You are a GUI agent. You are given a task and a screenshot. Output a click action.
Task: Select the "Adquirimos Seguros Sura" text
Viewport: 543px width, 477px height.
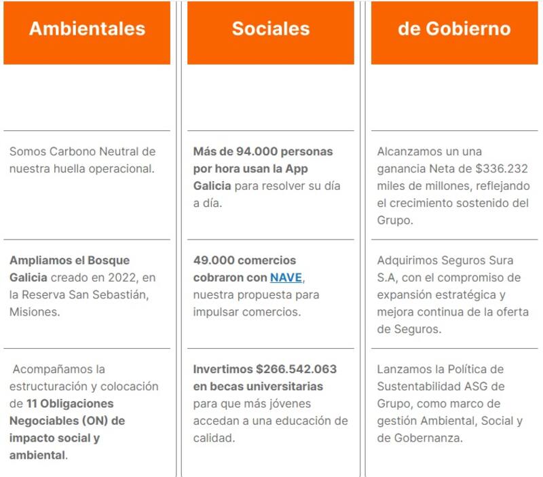point(445,260)
